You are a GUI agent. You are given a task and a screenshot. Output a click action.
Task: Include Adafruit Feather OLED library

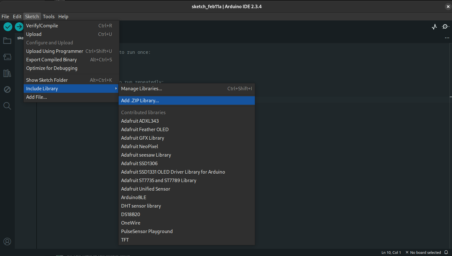pos(187,130)
